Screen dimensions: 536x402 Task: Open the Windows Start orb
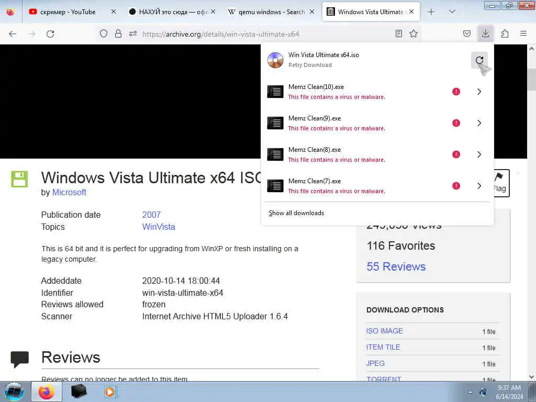(x=14, y=392)
